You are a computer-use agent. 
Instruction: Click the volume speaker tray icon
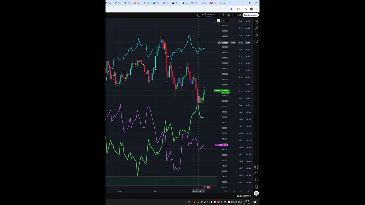pyautogui.click(x=236, y=202)
